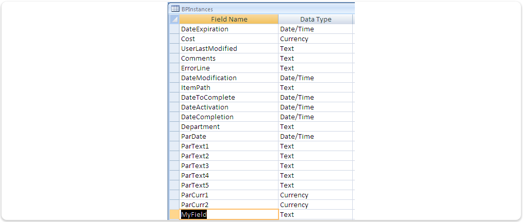Select the row selector beside ErrorLine
Viewport: 523px width, 222px height.
[x=174, y=68]
